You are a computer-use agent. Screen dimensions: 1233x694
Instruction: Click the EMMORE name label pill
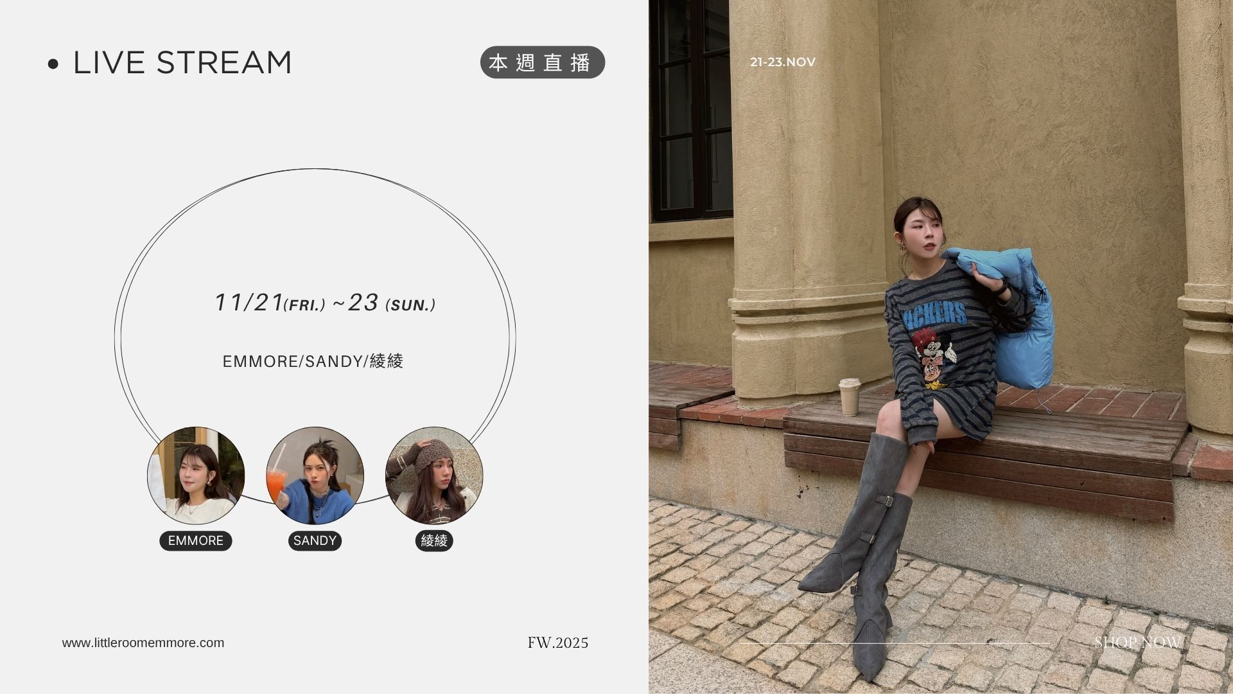tap(196, 541)
